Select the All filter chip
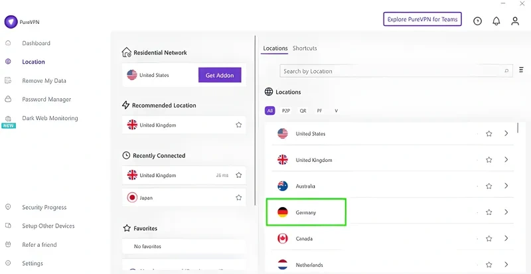Screen dimensions: 531x274 270,111
